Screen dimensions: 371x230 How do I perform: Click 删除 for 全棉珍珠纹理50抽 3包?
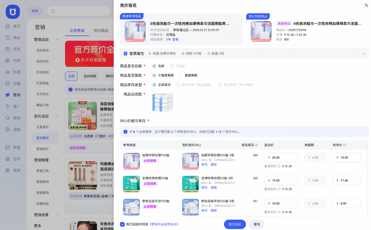[x=214, y=188]
